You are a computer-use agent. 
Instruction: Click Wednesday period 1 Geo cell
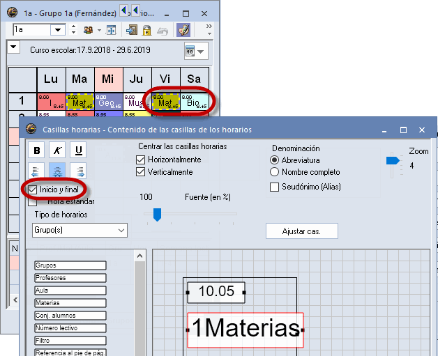[108, 102]
